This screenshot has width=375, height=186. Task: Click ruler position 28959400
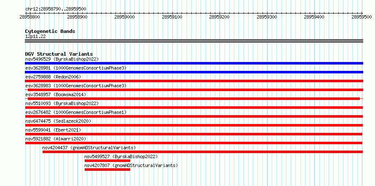coord(314,17)
